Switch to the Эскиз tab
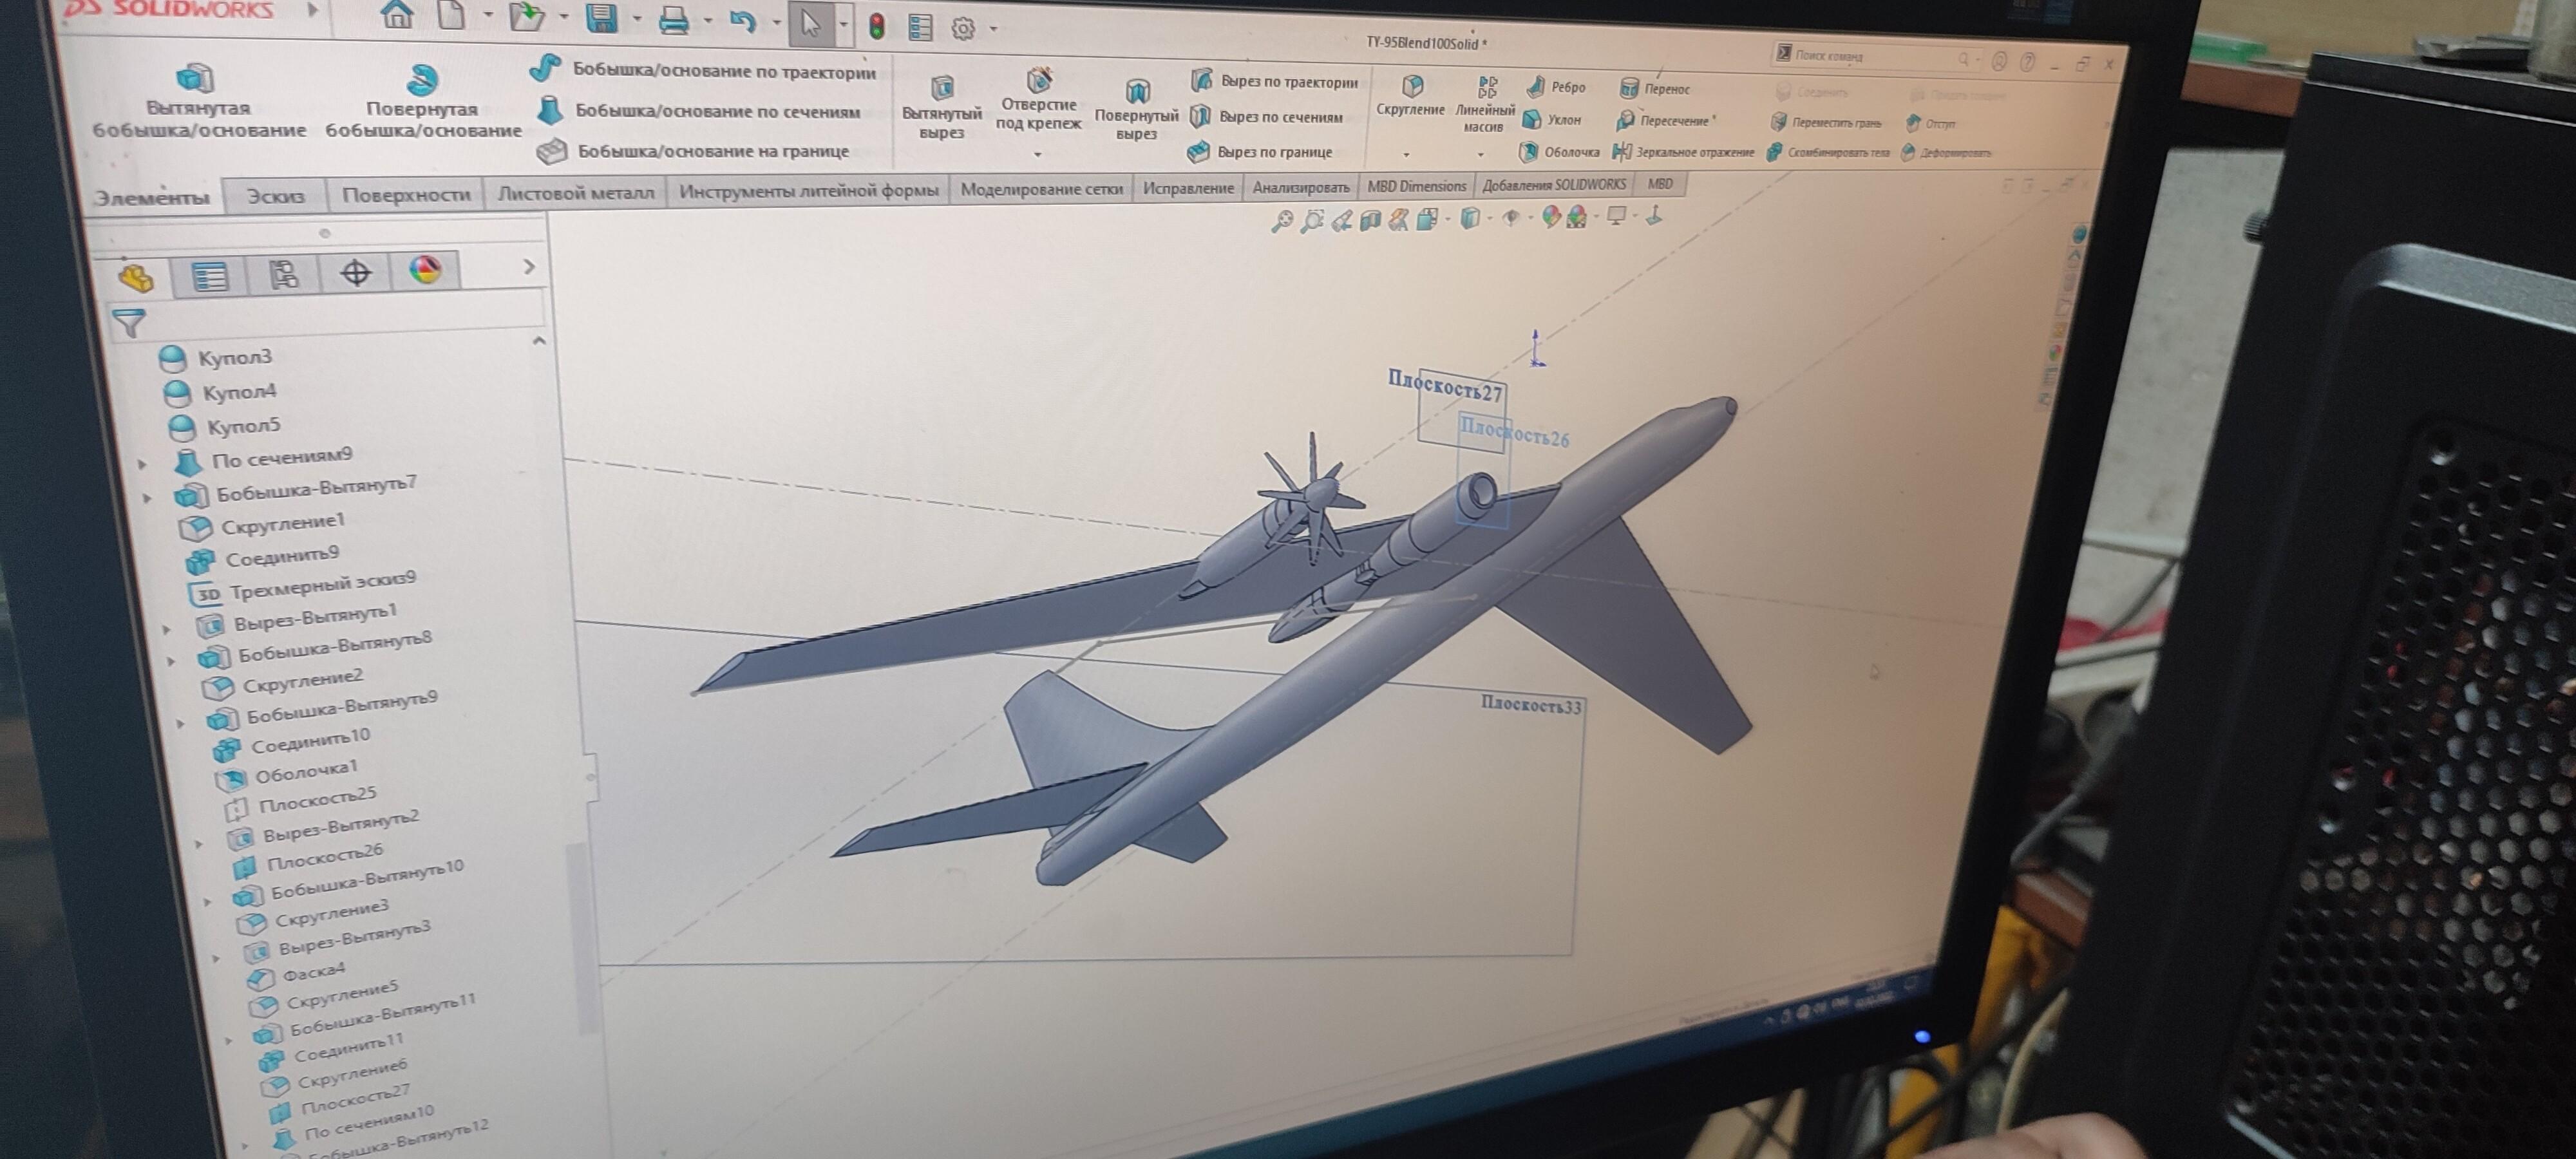This screenshot has width=2576, height=1159. click(275, 196)
